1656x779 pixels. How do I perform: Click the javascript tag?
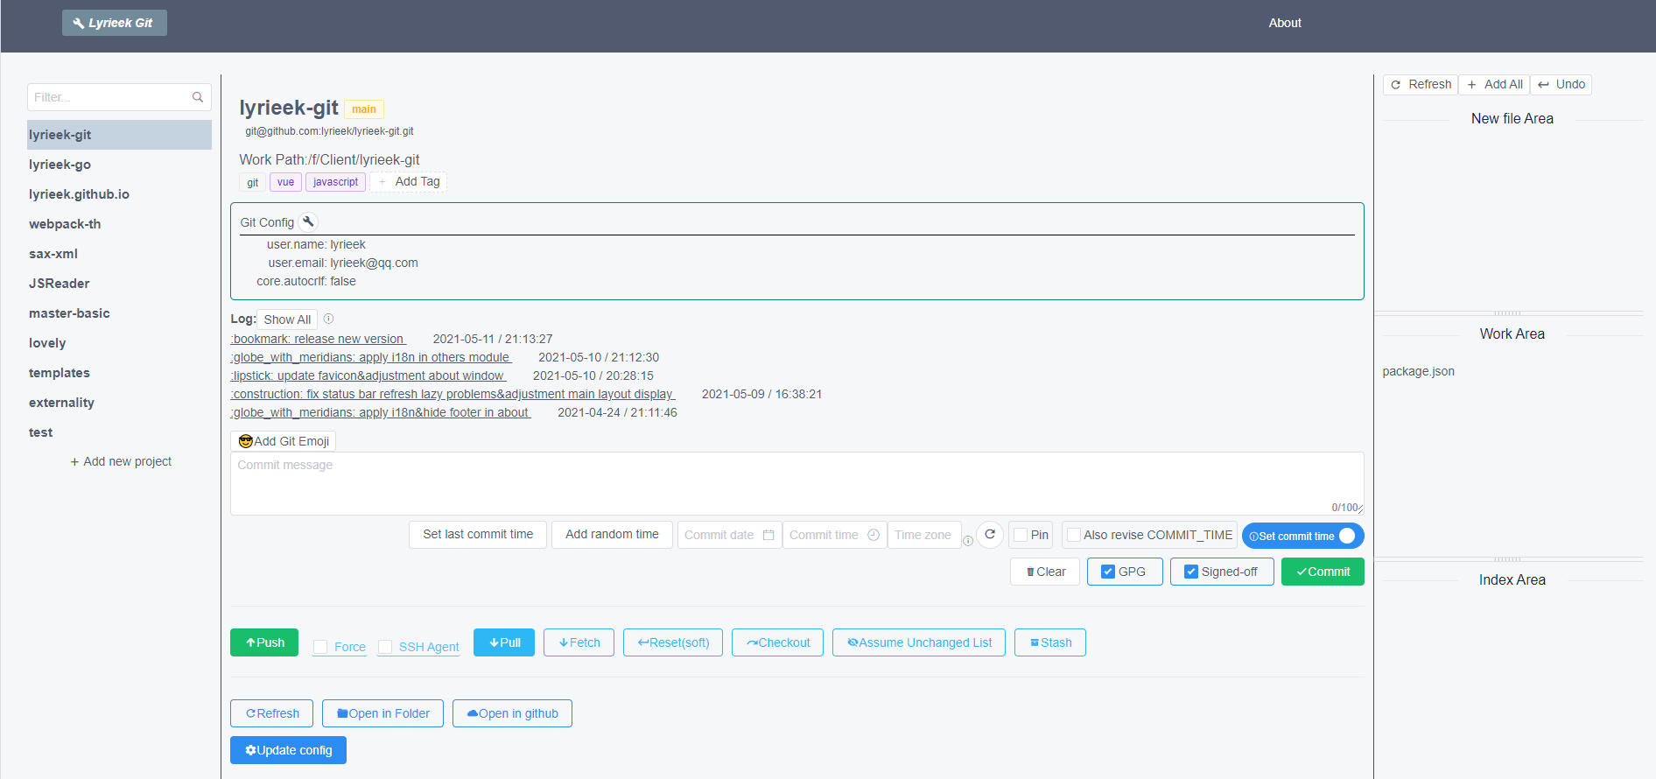point(335,182)
